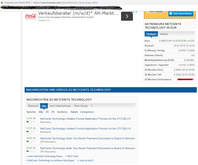
Task: Click the Kurszeit 18.01.2019 14:14:16 value
Action: 184,46
